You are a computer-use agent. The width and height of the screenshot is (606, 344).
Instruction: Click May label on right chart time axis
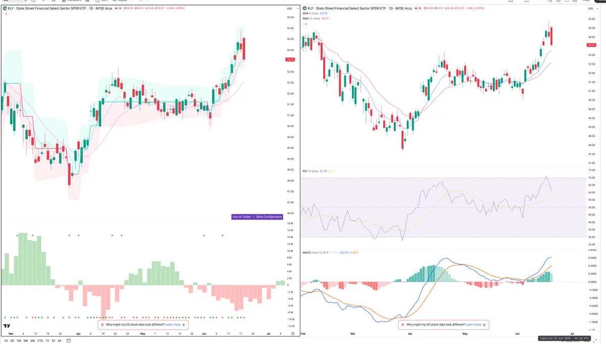pyautogui.click(x=465, y=334)
